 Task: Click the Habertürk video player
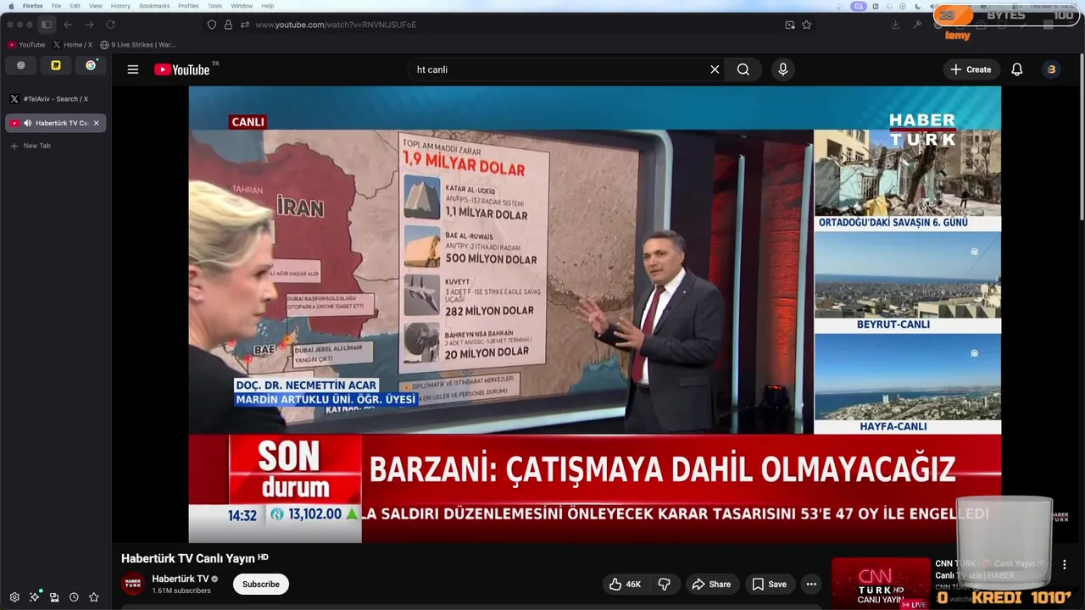594,314
